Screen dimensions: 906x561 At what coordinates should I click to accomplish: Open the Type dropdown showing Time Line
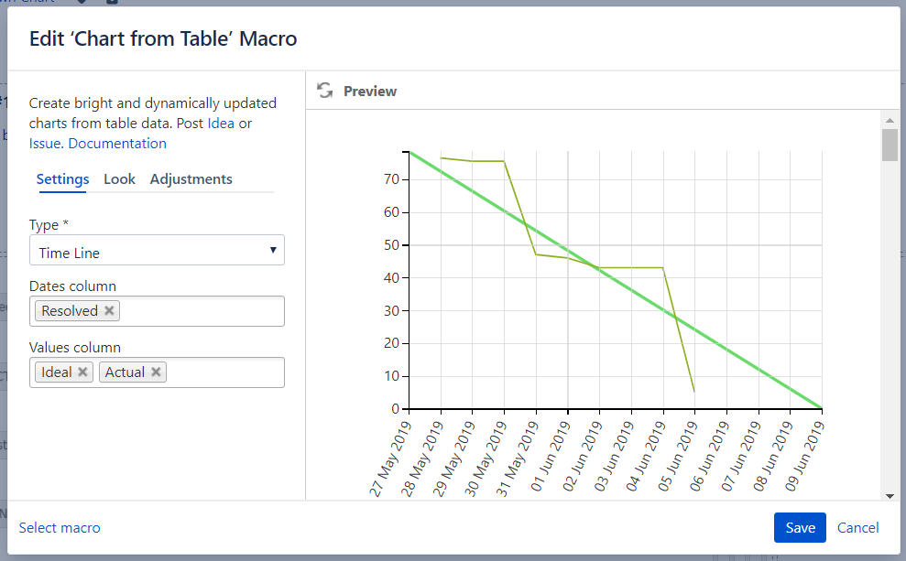coord(157,251)
